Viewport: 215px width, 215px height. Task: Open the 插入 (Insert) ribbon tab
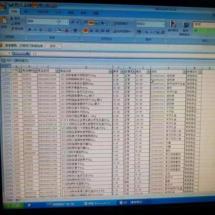coord(27,12)
